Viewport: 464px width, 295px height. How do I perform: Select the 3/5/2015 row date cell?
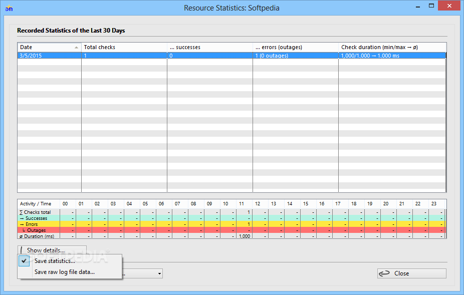pos(50,56)
